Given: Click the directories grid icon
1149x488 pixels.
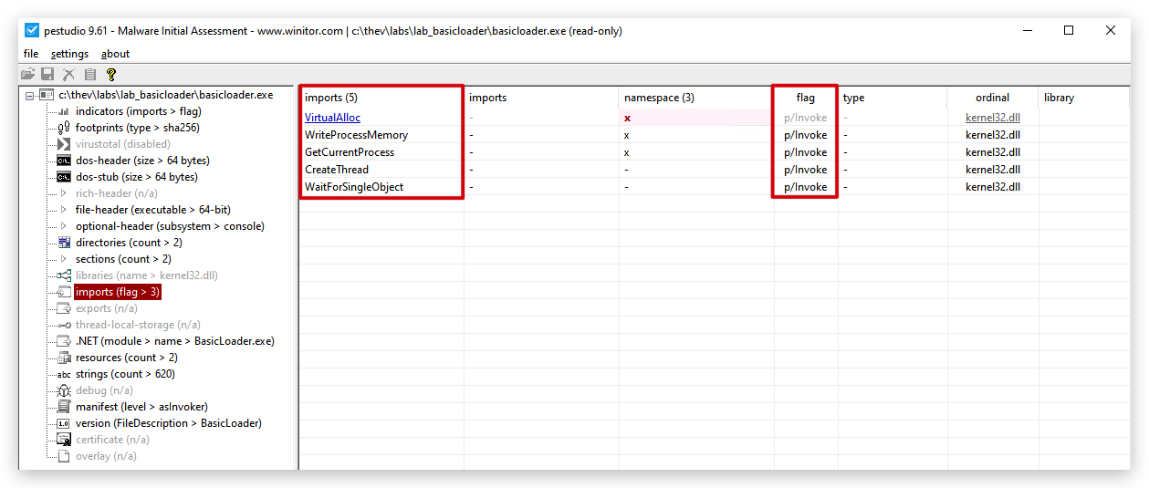Looking at the screenshot, I should tap(64, 243).
